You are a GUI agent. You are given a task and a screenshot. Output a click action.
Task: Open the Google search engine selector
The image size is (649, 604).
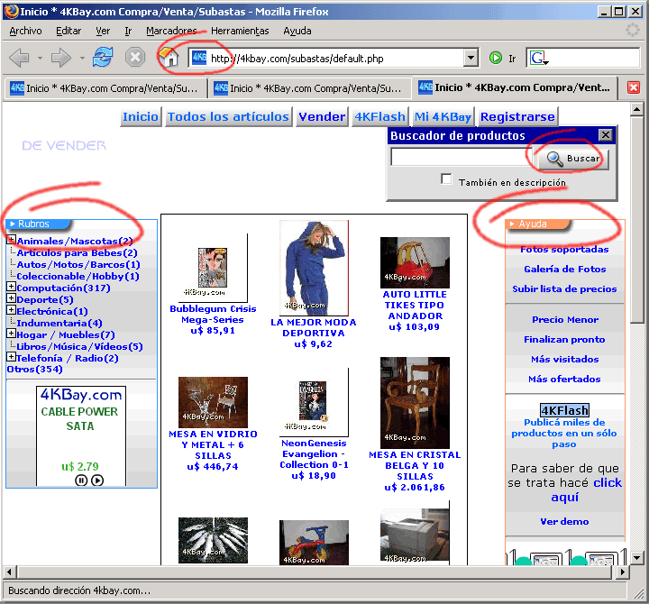pyautogui.click(x=539, y=58)
